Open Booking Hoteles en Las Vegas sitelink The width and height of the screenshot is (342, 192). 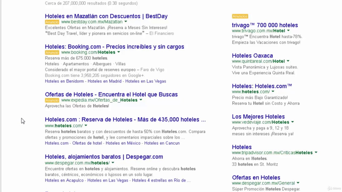coord(146,81)
